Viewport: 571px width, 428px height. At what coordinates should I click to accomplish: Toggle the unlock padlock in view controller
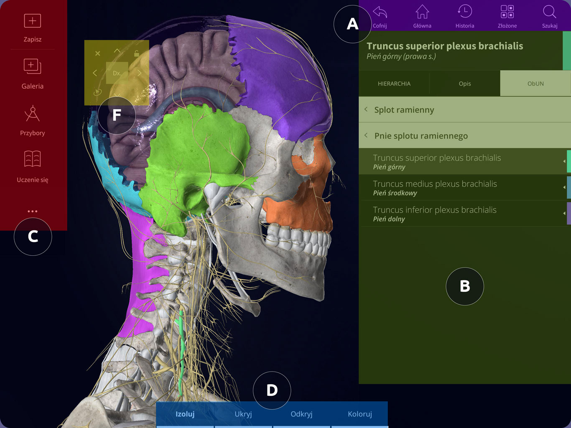(137, 53)
